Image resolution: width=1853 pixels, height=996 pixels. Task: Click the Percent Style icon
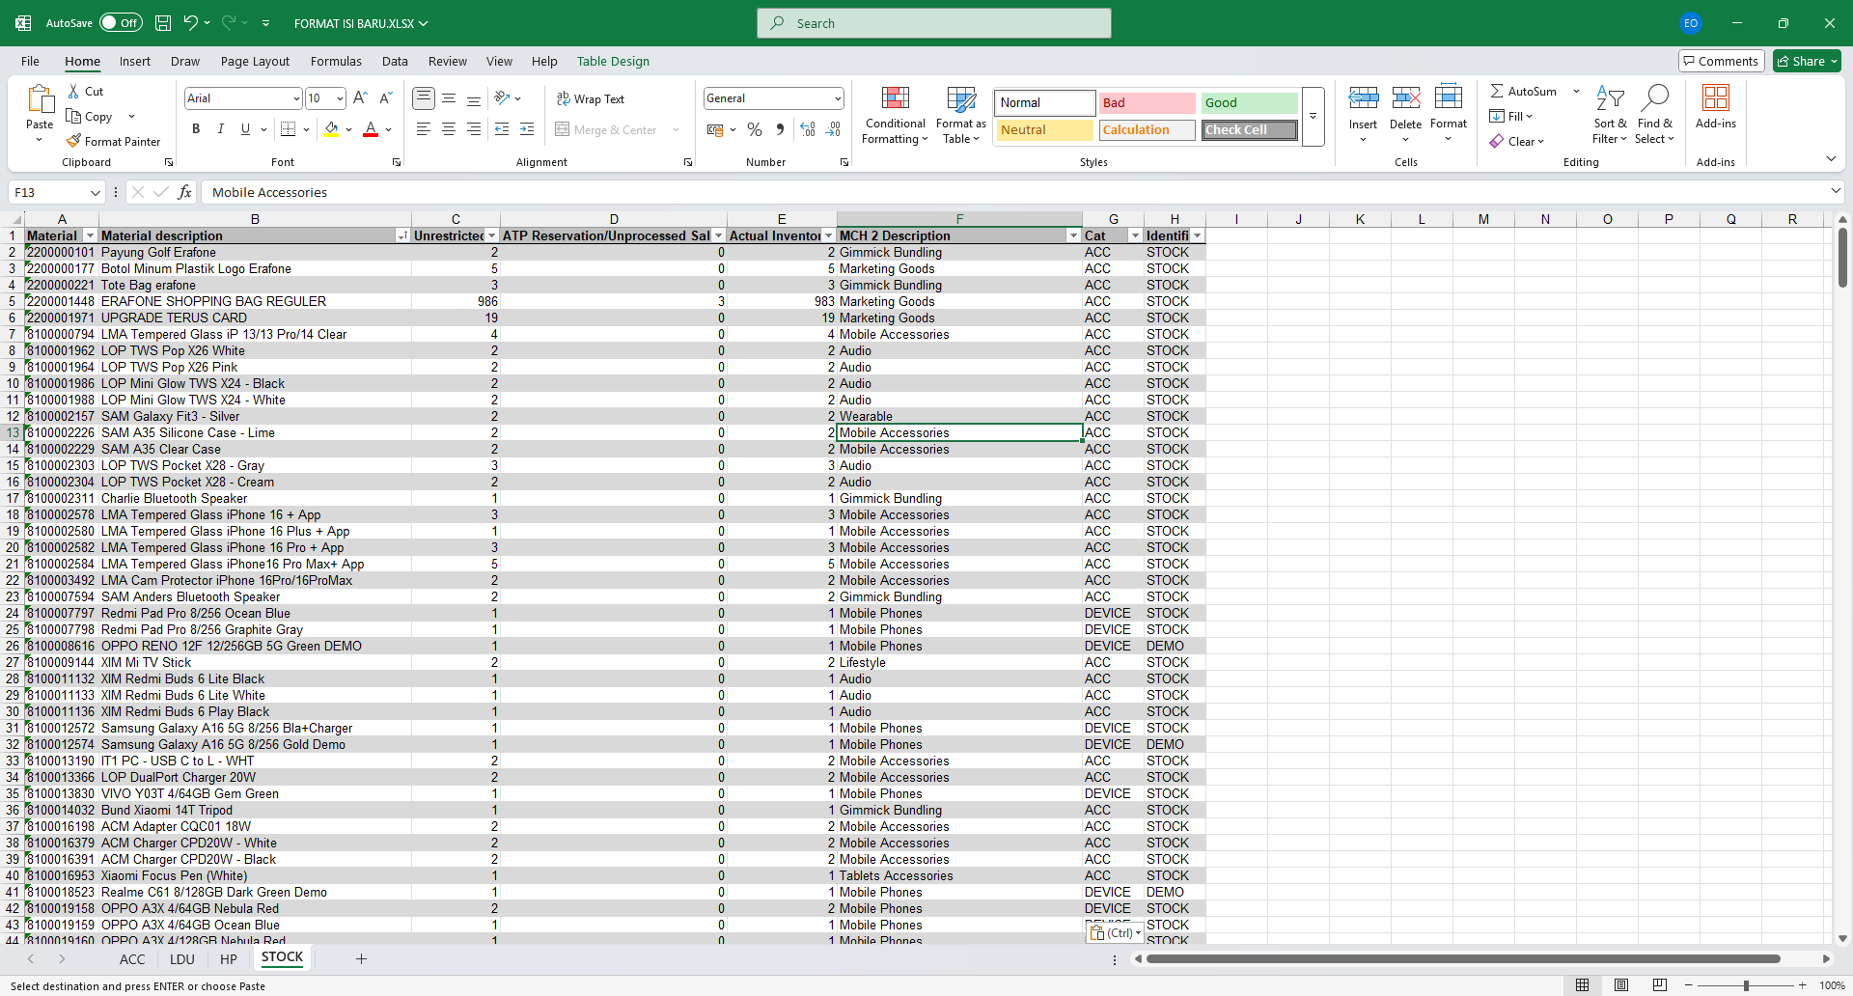point(755,129)
